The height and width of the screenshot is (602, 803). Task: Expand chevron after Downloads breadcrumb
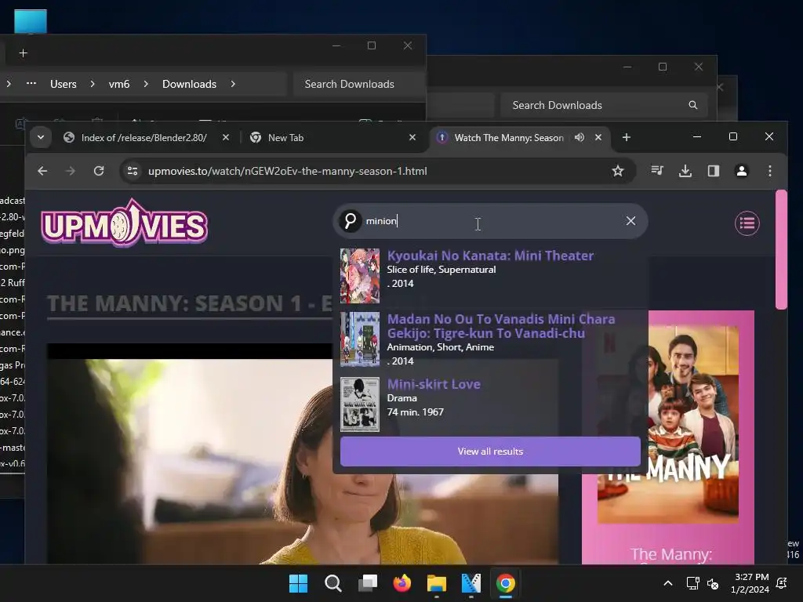coord(233,84)
